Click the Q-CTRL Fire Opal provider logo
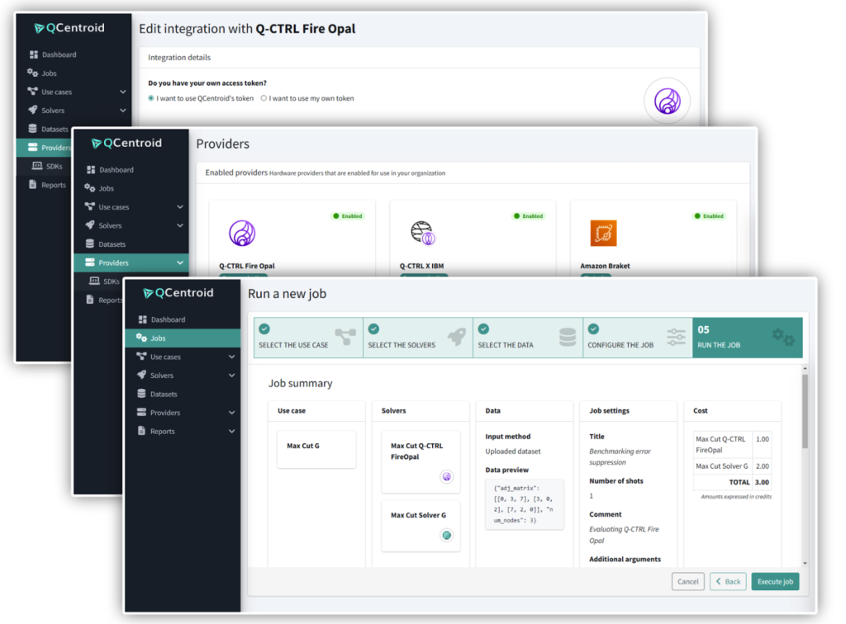This screenshot has height=624, width=846. 242,234
